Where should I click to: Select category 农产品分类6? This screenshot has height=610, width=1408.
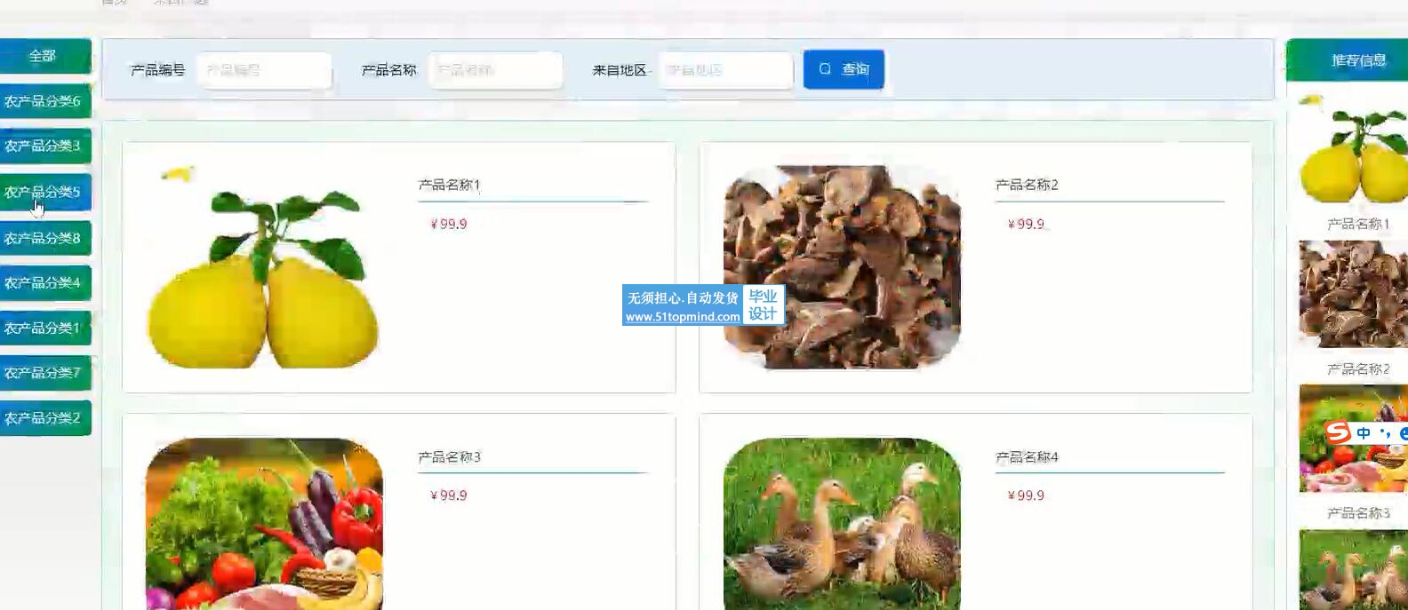click(45, 101)
